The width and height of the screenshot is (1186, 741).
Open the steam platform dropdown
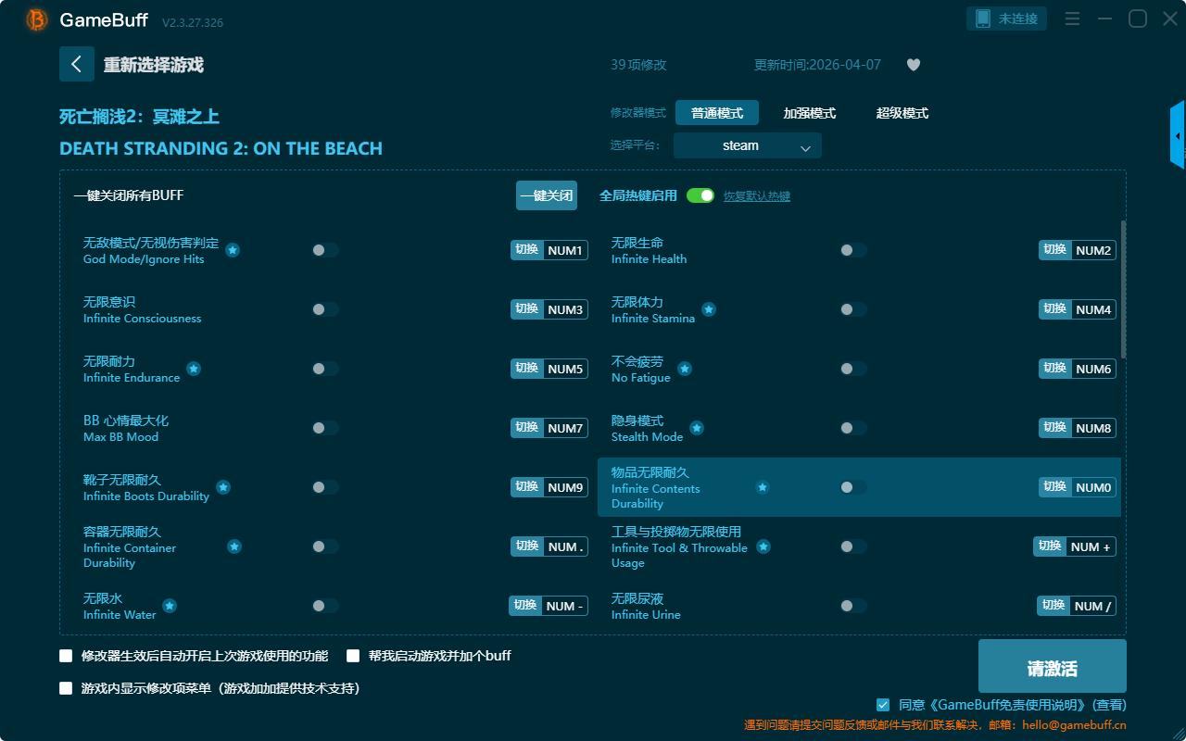(747, 145)
